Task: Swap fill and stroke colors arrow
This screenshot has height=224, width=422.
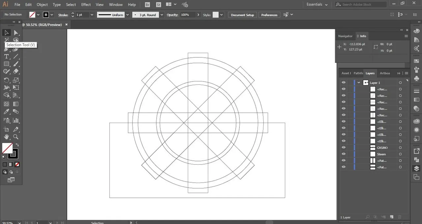Action: coord(17,145)
